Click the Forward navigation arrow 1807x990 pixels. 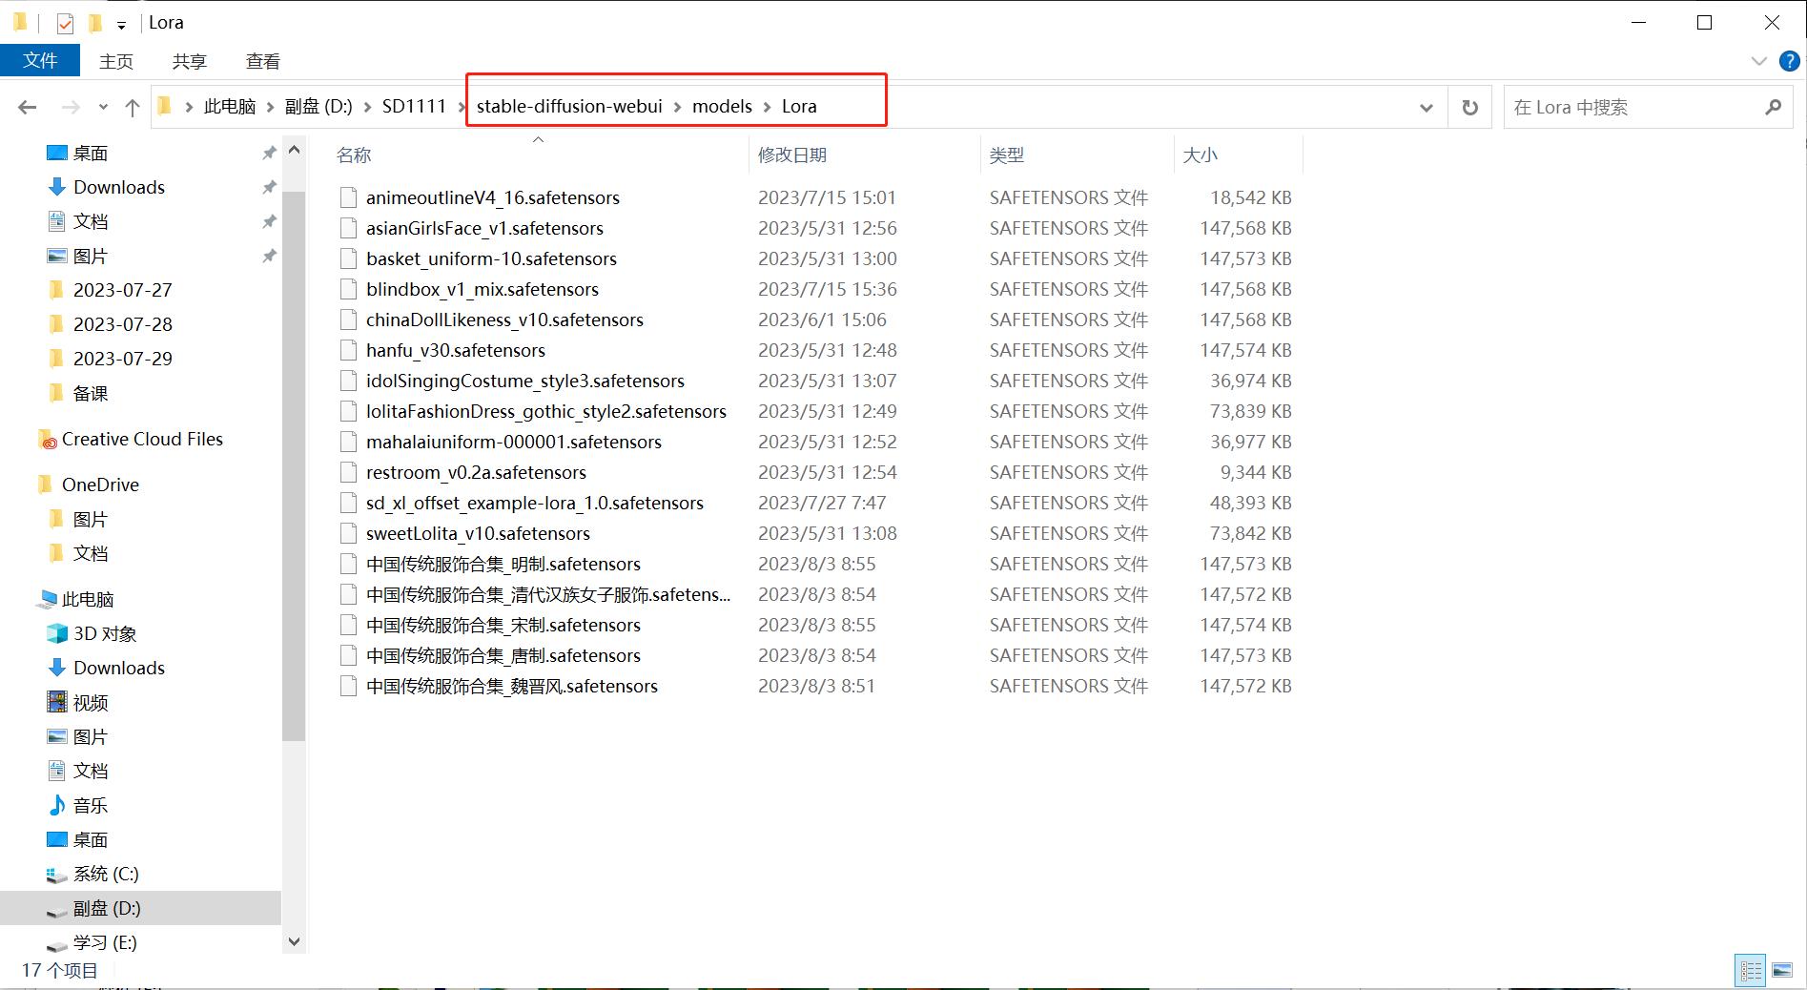[71, 107]
